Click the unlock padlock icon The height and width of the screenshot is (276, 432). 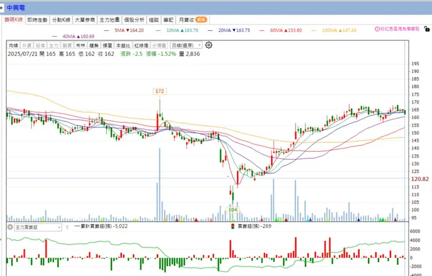(427, 29)
